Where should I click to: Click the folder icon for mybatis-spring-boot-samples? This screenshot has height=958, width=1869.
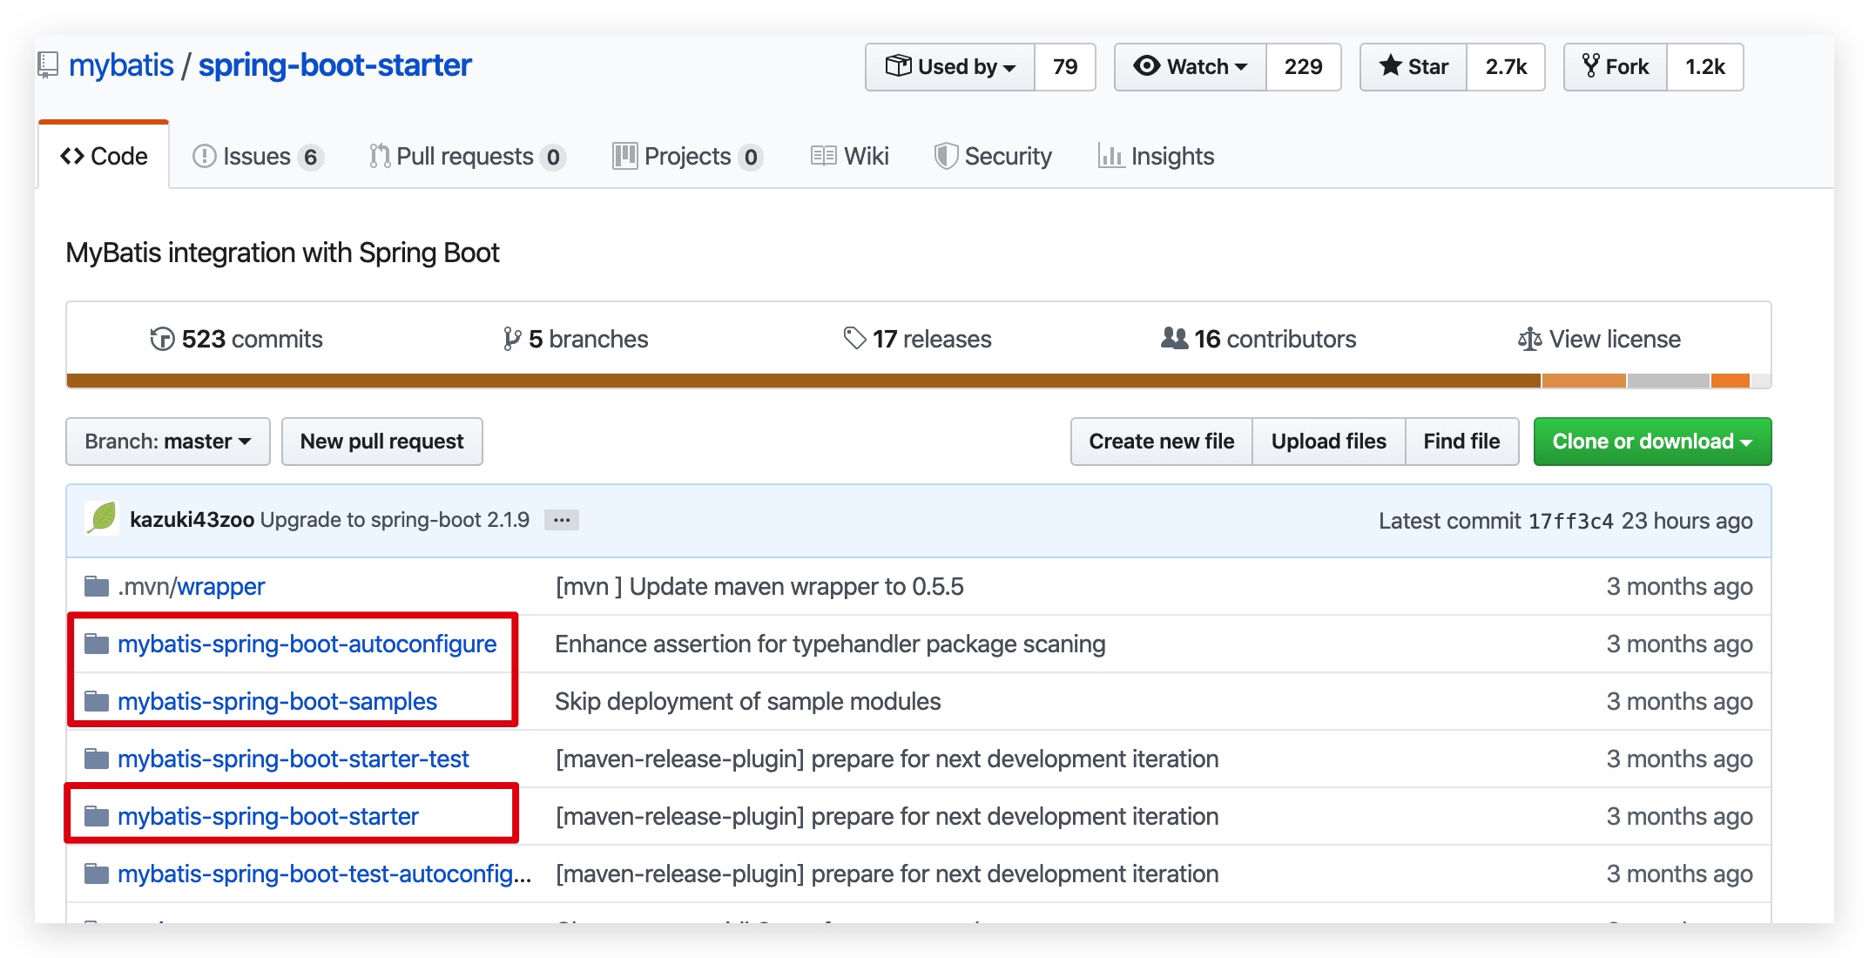97,701
